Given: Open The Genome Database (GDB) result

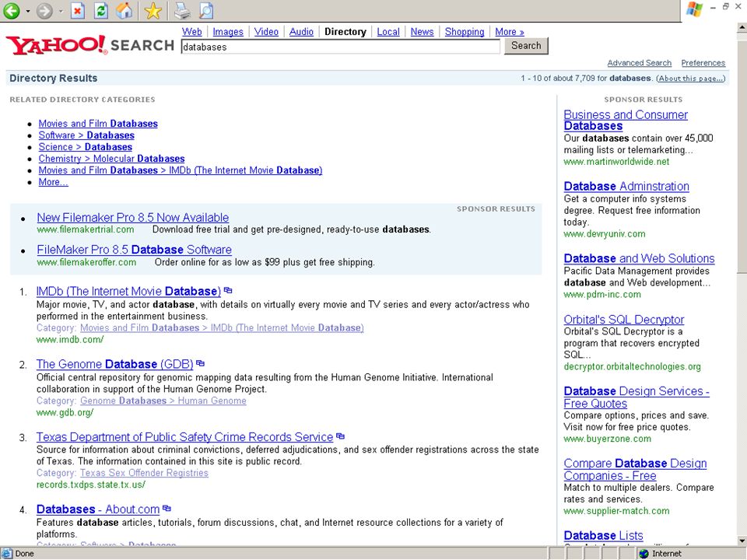Looking at the screenshot, I should tap(115, 364).
